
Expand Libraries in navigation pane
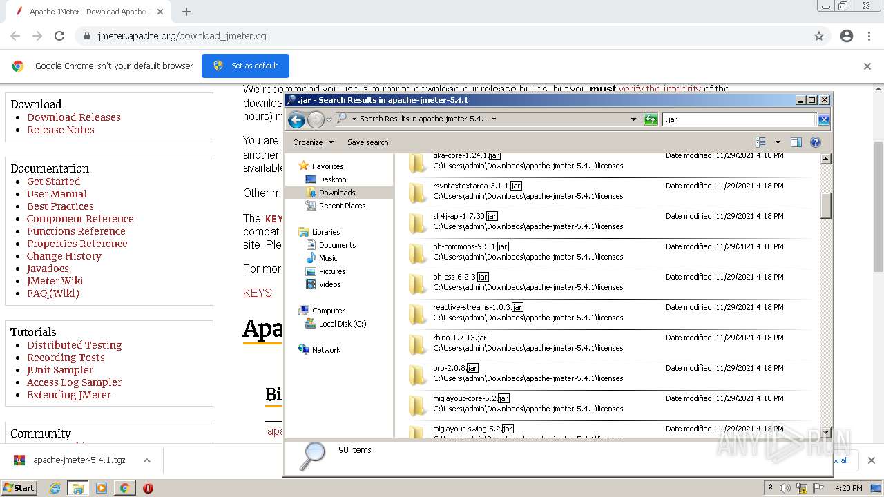coord(325,232)
